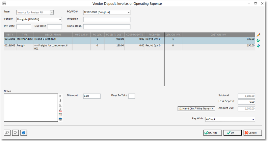
Task: Confirm with the OK button
Action: 233,133
